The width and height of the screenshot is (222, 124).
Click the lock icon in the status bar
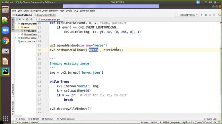coord(215,123)
